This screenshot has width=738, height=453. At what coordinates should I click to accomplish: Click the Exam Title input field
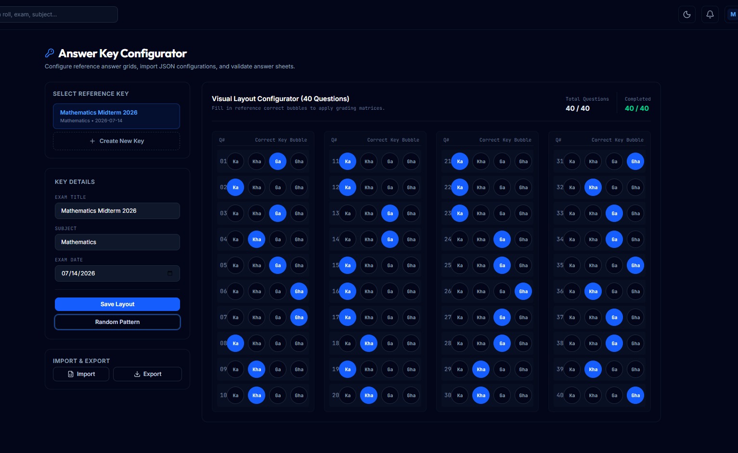(117, 211)
